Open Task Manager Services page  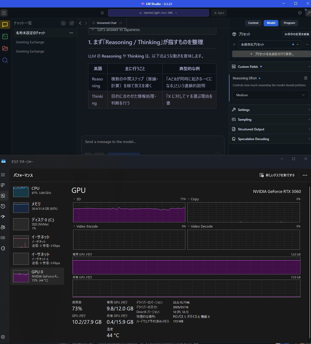[3, 248]
